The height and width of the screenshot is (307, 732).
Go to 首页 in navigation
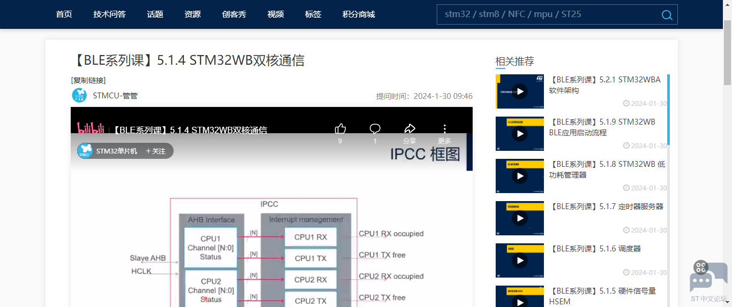(64, 14)
